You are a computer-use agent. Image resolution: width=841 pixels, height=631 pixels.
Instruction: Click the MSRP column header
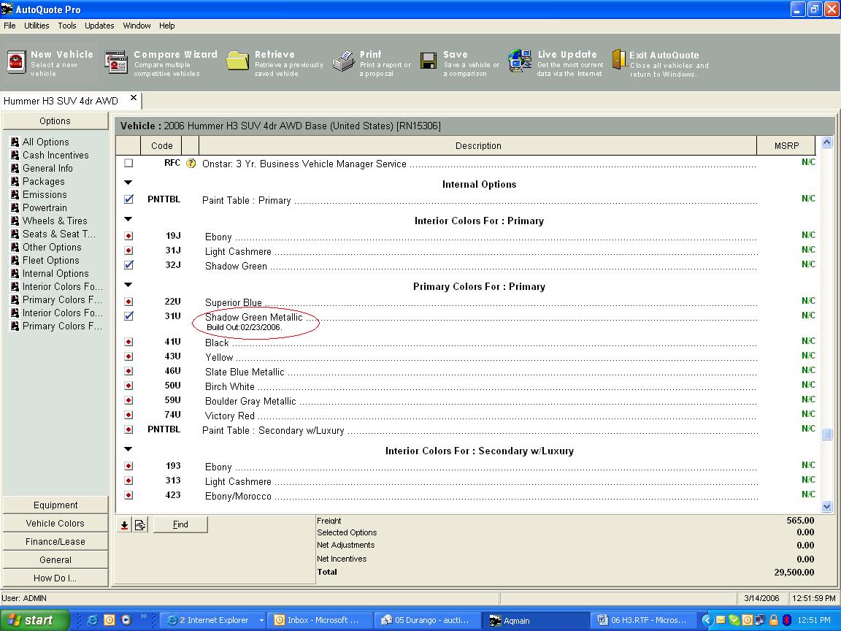[x=786, y=145]
